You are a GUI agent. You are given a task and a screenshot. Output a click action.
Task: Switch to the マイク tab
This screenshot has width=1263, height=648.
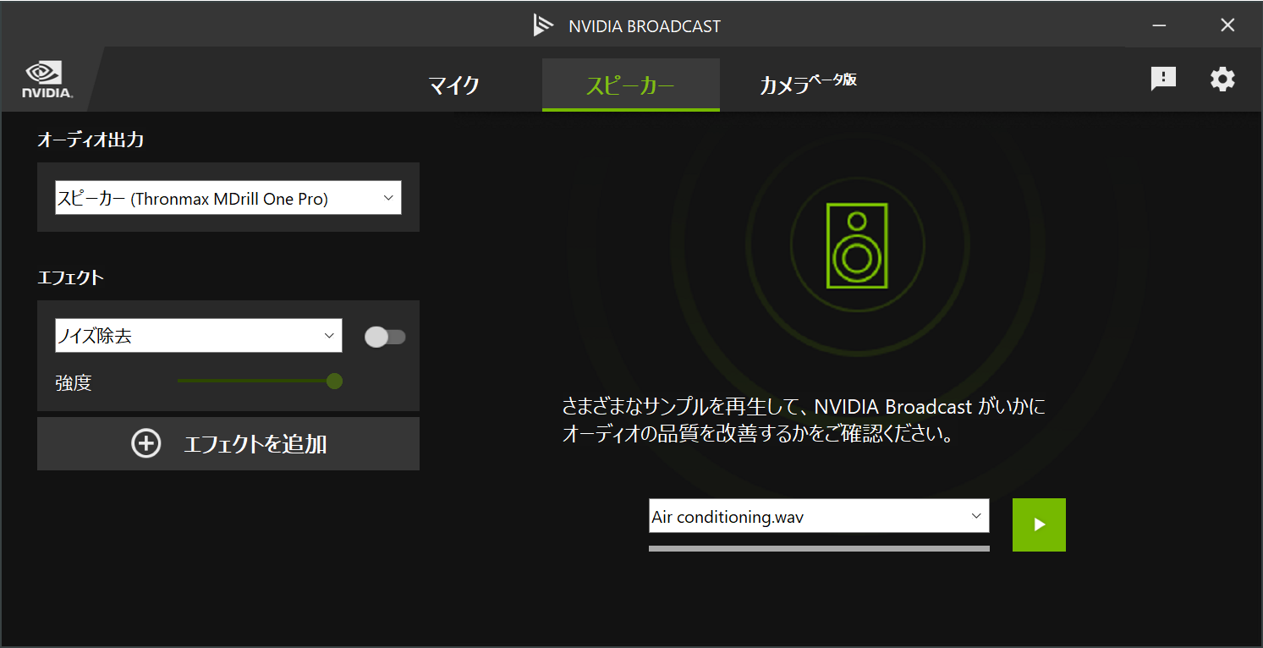(x=453, y=85)
